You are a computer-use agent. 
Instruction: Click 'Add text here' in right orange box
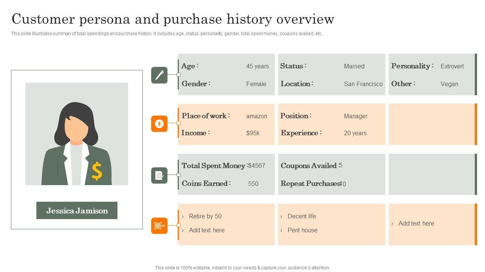pos(416,224)
